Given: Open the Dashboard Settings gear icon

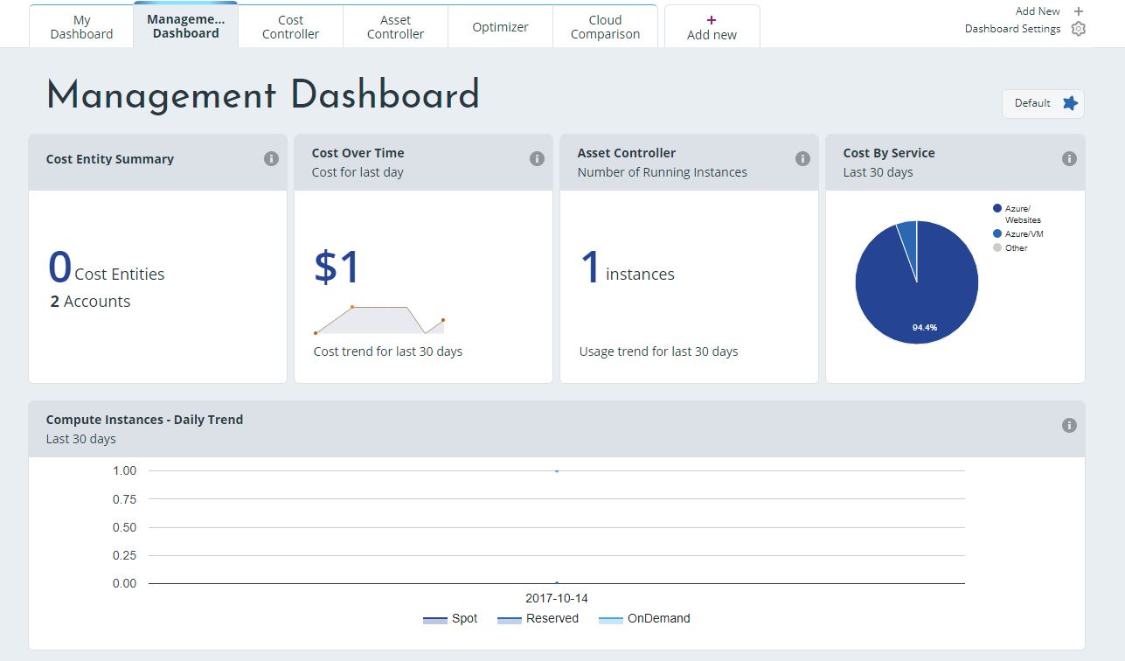Looking at the screenshot, I should [x=1079, y=29].
